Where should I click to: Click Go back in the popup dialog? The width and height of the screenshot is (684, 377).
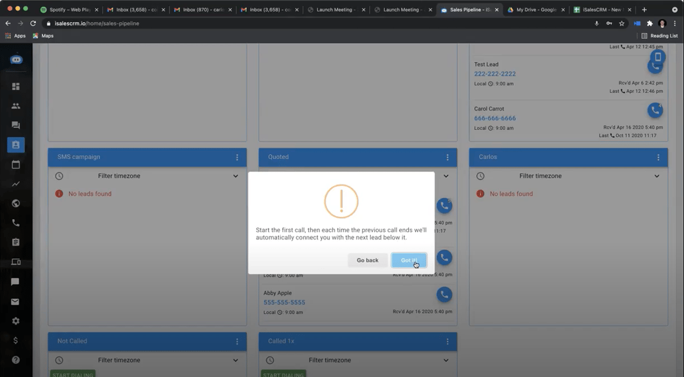[x=368, y=260]
